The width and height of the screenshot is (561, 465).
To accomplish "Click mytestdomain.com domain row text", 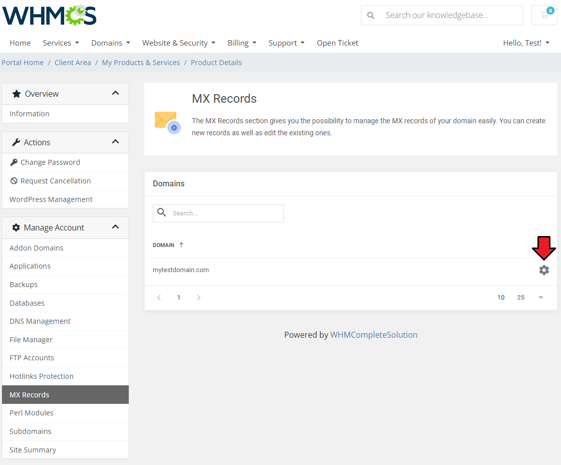I will [181, 270].
